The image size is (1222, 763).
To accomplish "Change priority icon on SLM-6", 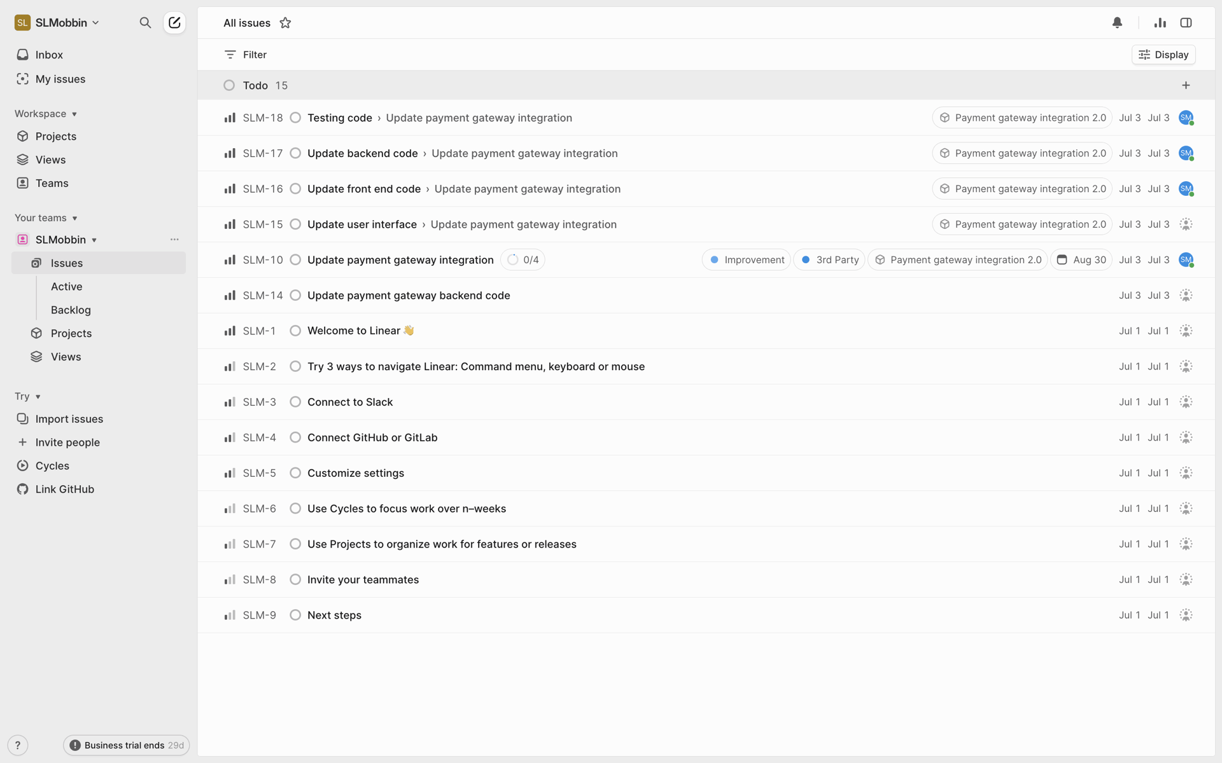I will pos(230,509).
